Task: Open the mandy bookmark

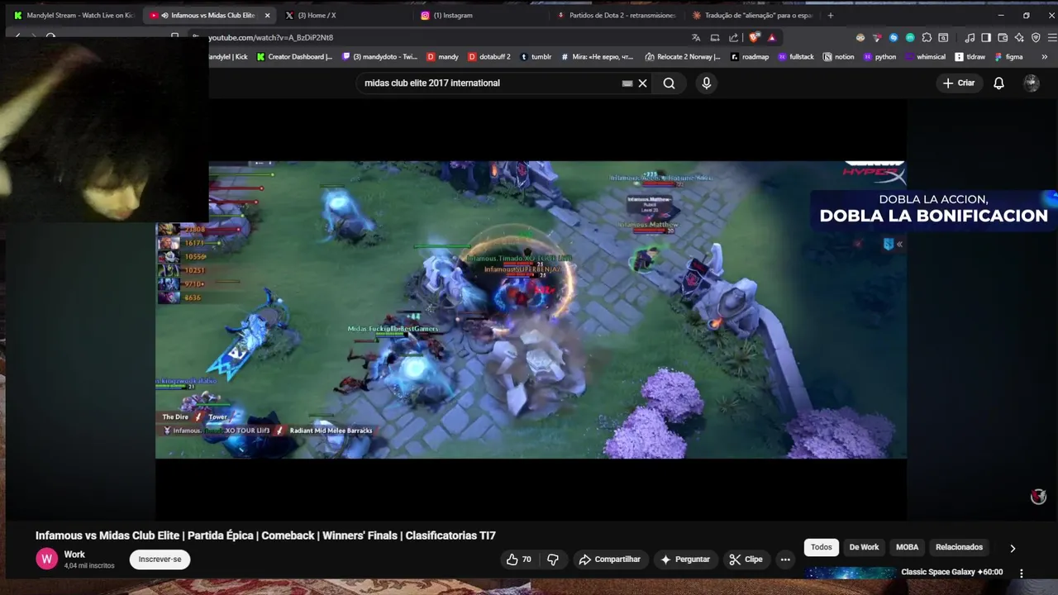Action: click(x=442, y=57)
